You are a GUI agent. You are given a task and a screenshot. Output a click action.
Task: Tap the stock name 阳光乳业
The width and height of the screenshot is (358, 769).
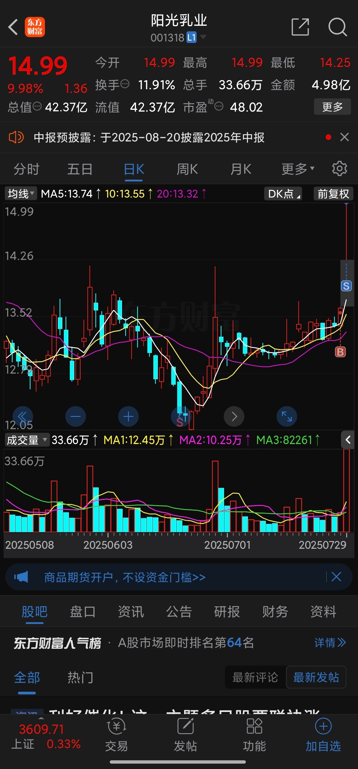click(179, 21)
